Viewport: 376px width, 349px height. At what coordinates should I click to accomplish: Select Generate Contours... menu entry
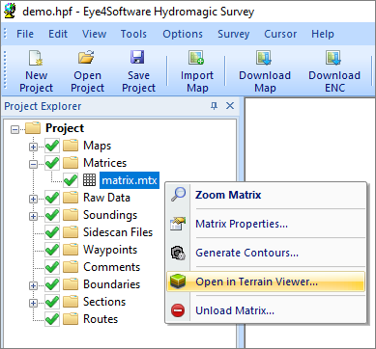tap(266, 253)
